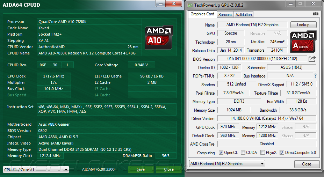Click the Processor value QuadCore AMD A10-7850K
The image size is (324, 177).
[x=89, y=22]
